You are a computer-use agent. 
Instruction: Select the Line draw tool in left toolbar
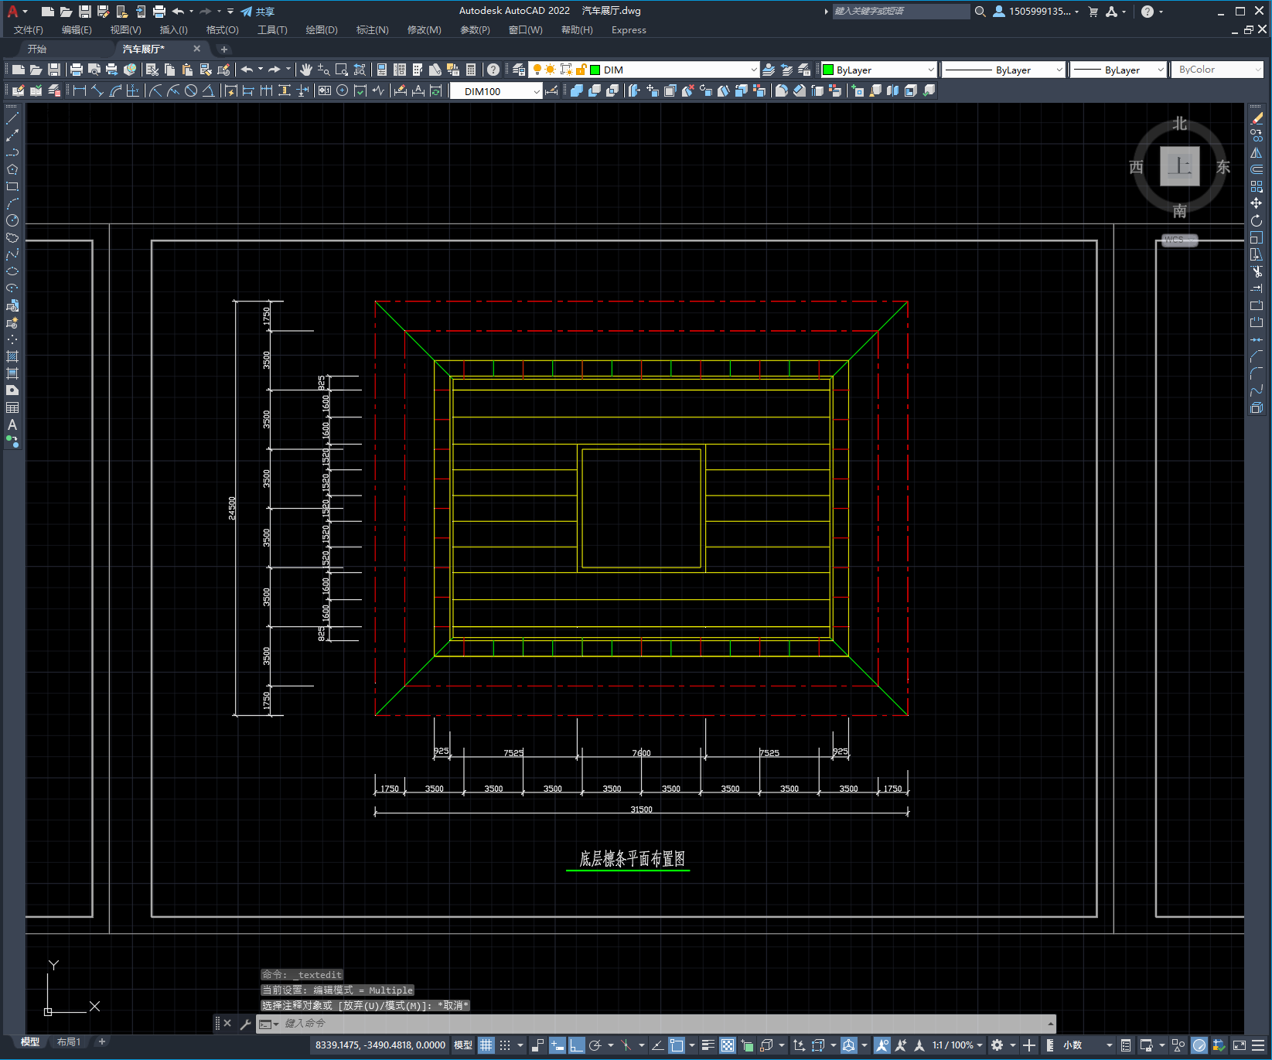(x=12, y=118)
